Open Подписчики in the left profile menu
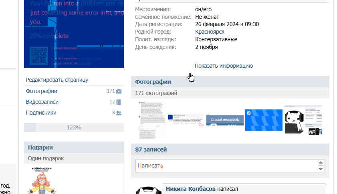This screenshot has width=337, height=194. (x=41, y=113)
